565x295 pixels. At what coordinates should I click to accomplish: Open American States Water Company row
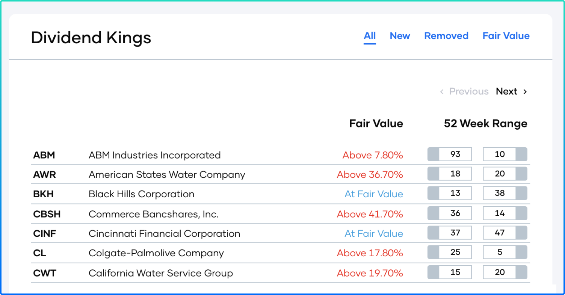(x=166, y=175)
